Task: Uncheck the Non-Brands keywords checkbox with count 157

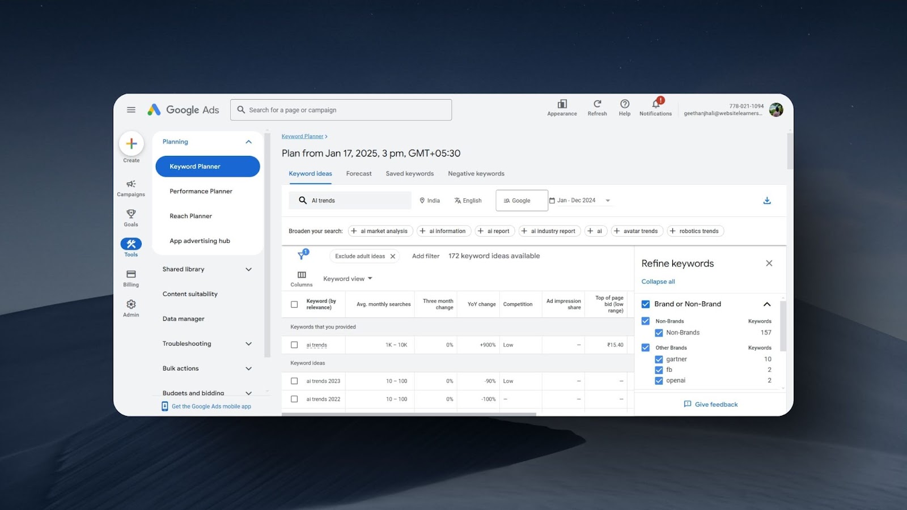Action: [x=659, y=333]
